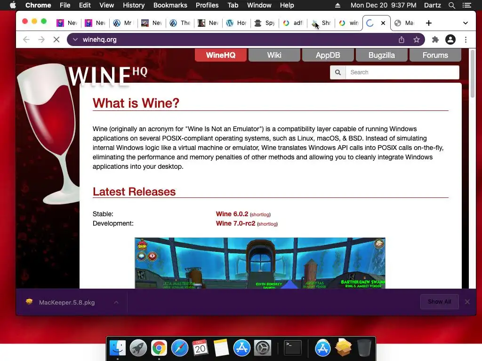The image size is (482, 361).
Task: Go forward with the forward arrow
Action: pos(41,39)
